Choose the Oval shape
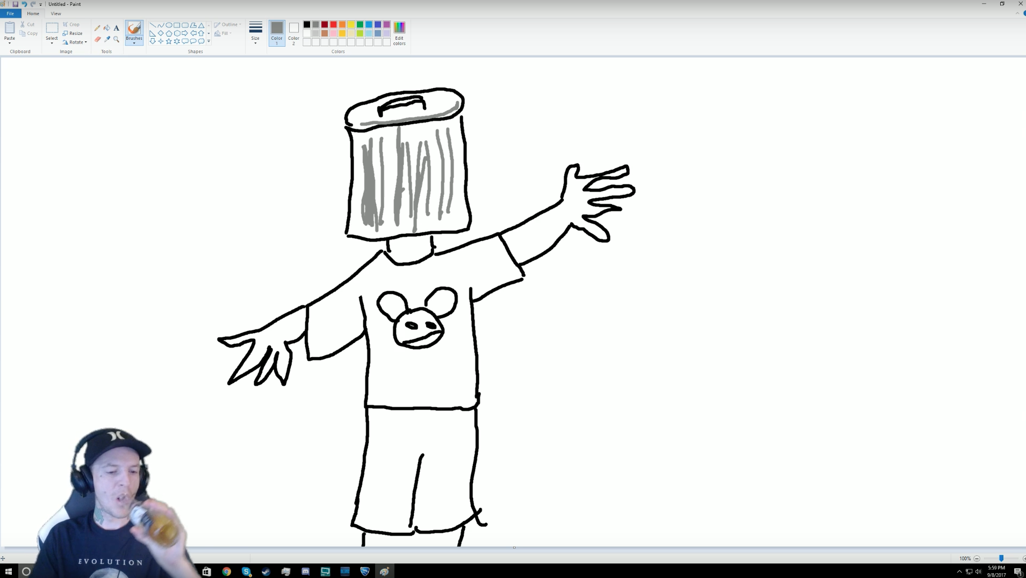This screenshot has width=1026, height=578. (x=169, y=25)
